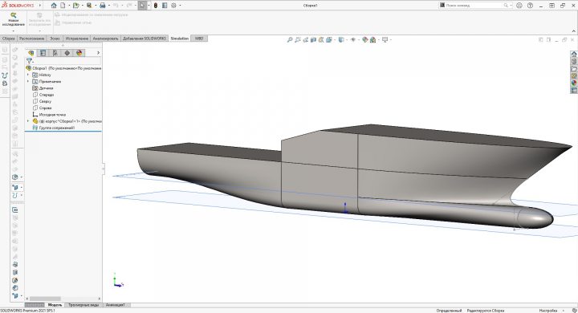The height and width of the screenshot is (313, 578).
Task: Open the PropertyManager tab in the left panel
Action: (43, 53)
